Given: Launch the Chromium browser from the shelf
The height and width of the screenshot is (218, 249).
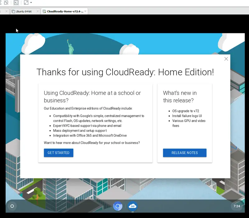Looking at the screenshot, I should pos(118,206).
